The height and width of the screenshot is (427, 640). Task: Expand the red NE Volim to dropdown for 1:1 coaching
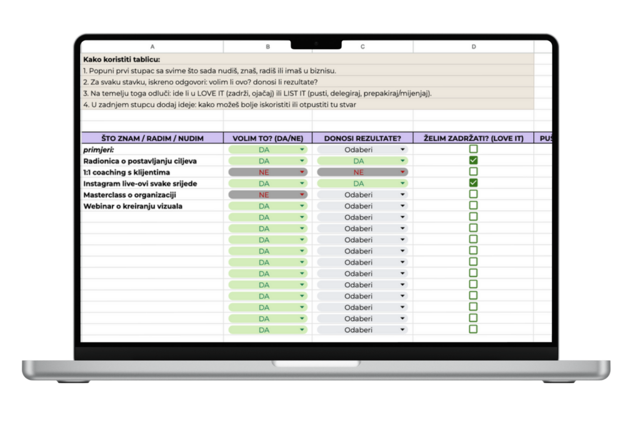pos(302,172)
